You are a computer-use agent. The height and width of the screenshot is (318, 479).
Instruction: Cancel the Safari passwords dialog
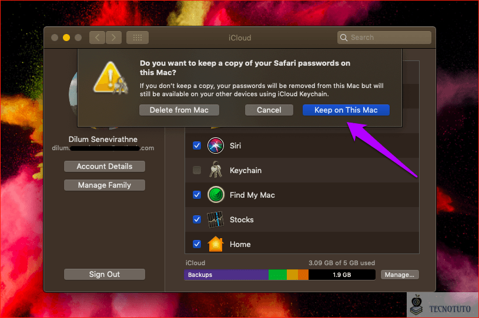pyautogui.click(x=269, y=110)
